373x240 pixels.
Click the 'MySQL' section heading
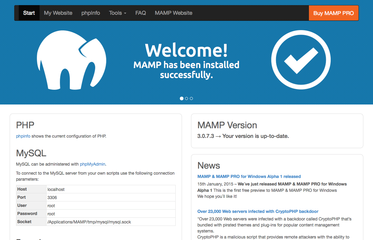tap(31, 153)
